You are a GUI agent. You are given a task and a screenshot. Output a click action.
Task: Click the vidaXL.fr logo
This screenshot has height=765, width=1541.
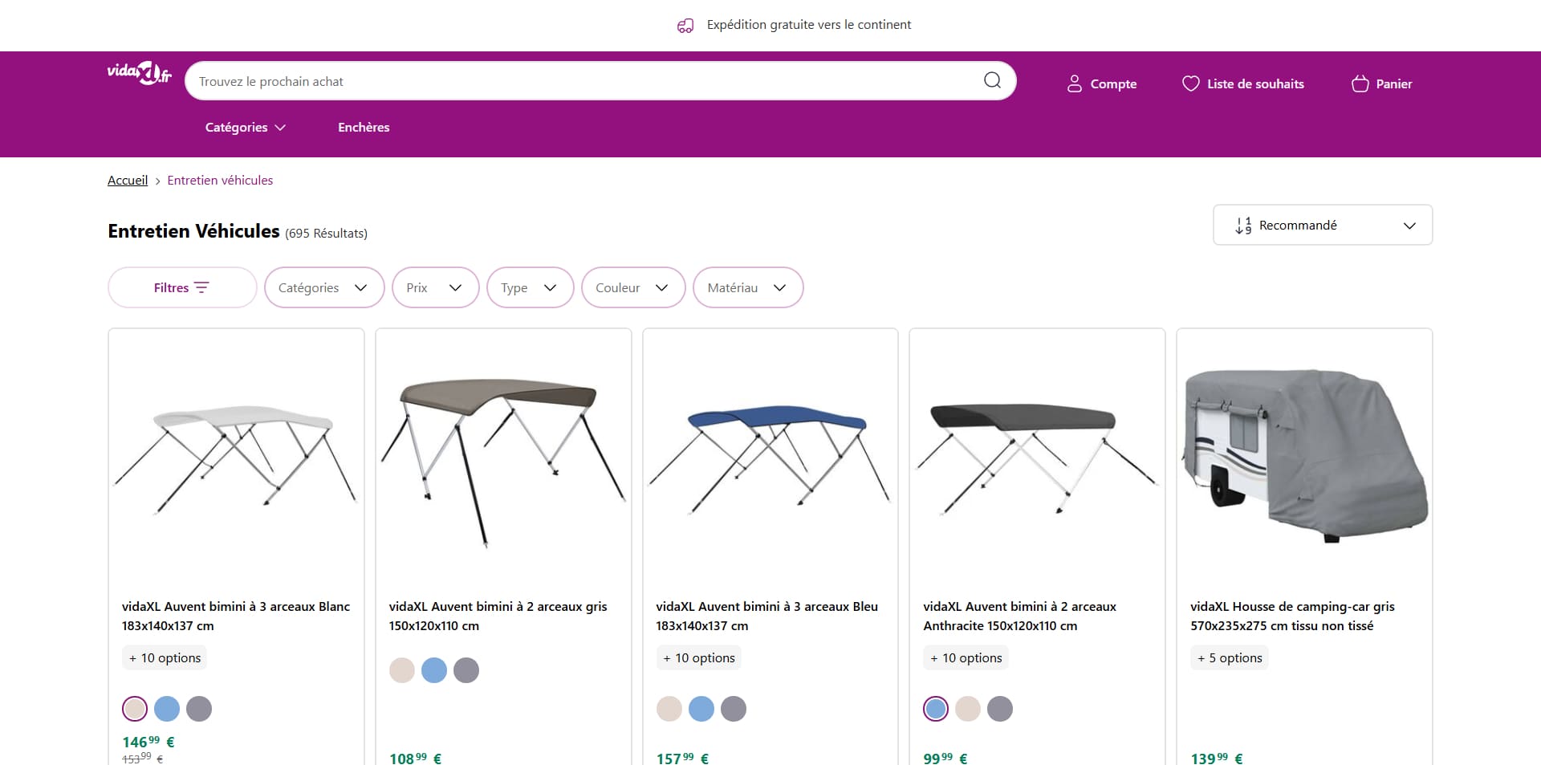pos(140,73)
